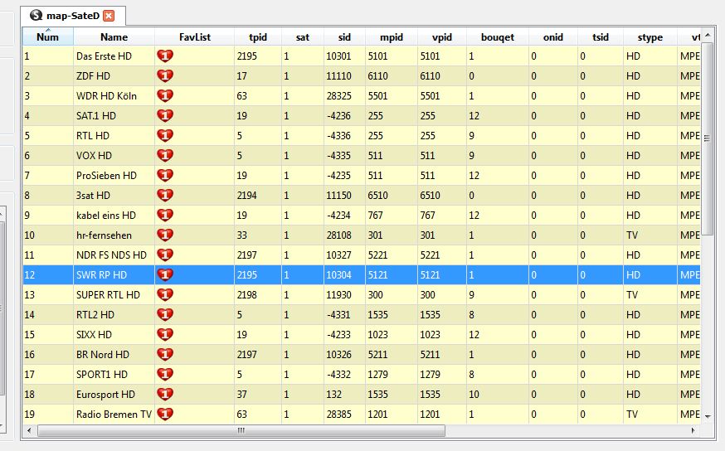
Task: Click the map-SateD tab application icon
Action: [x=36, y=16]
